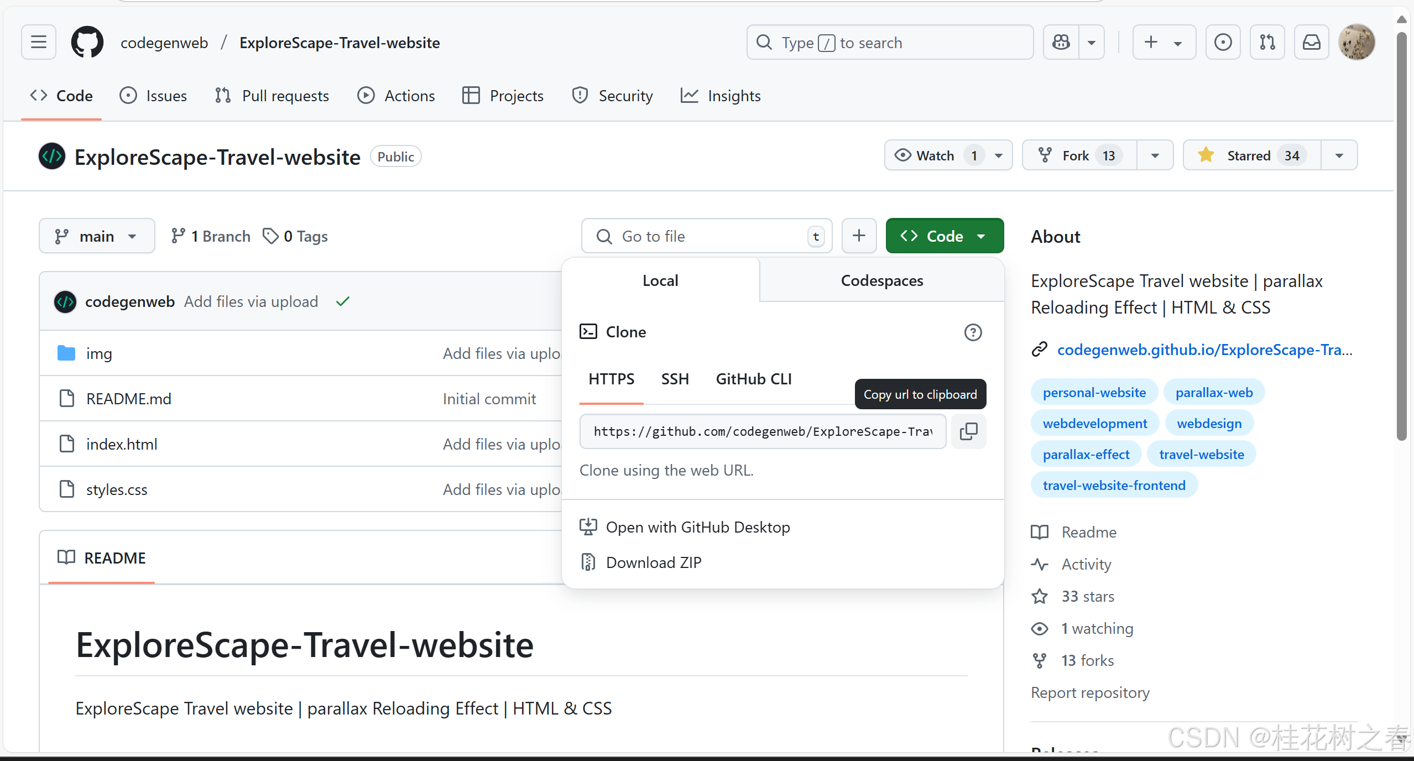View commit status green checkmark
Image resolution: width=1414 pixels, height=761 pixels.
point(343,301)
